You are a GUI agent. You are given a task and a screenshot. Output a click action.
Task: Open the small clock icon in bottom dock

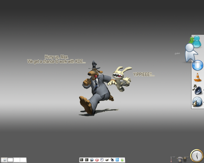pyautogui.click(x=102, y=160)
